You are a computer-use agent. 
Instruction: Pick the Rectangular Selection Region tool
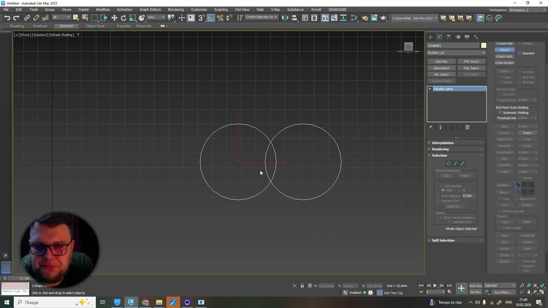(94, 18)
